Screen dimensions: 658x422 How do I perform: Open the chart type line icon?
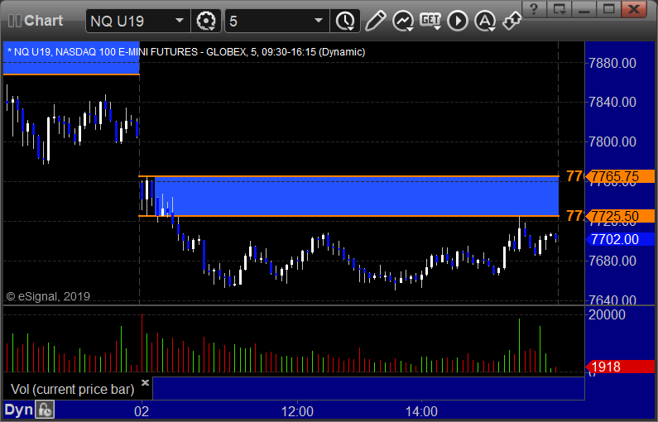click(x=403, y=21)
